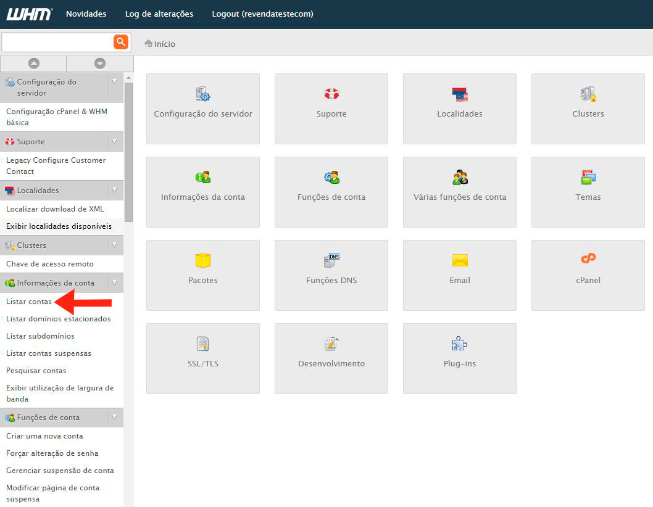
Task: Open Chave de acesso remoto
Action: pos(50,264)
